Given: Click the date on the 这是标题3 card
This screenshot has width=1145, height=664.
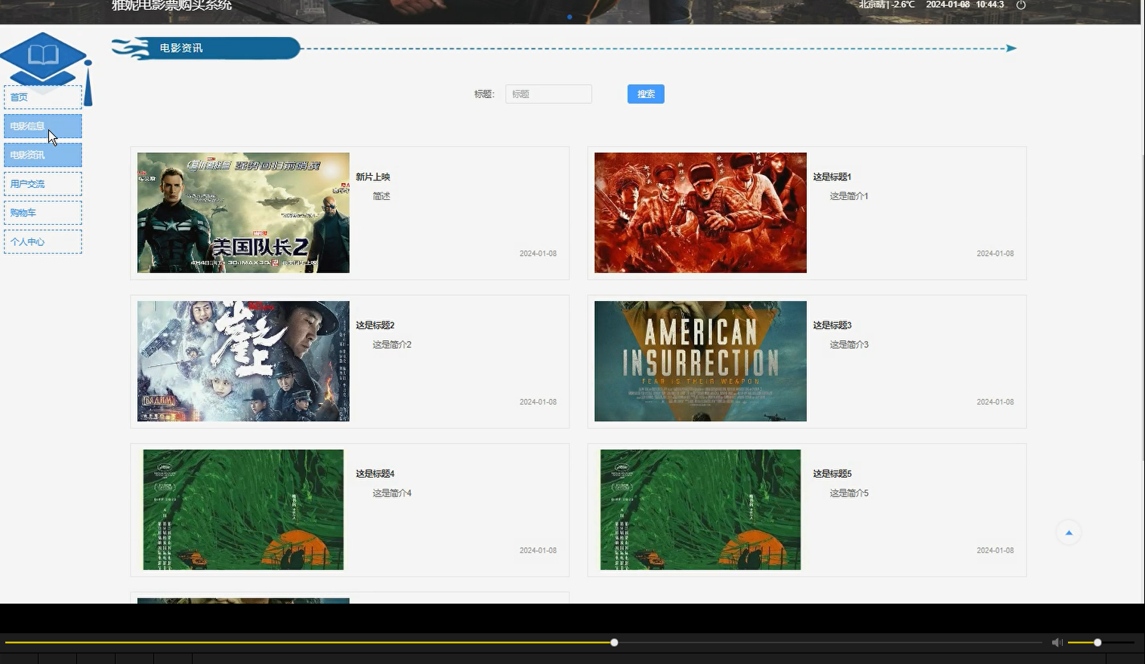Looking at the screenshot, I should 995,402.
